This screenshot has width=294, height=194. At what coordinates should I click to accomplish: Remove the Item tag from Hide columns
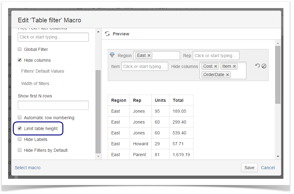234,66
